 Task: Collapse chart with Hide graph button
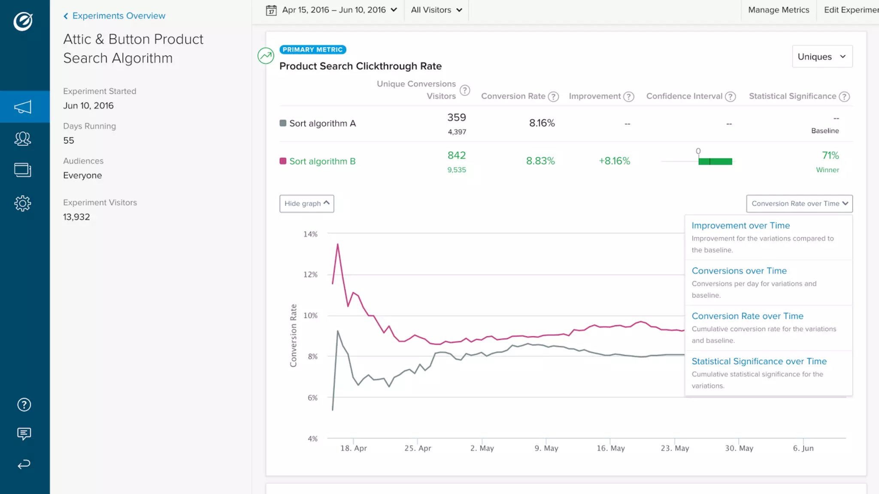[x=306, y=203]
